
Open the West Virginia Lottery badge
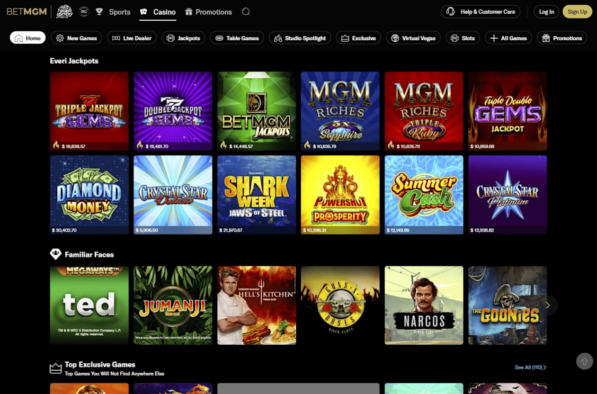(x=65, y=12)
